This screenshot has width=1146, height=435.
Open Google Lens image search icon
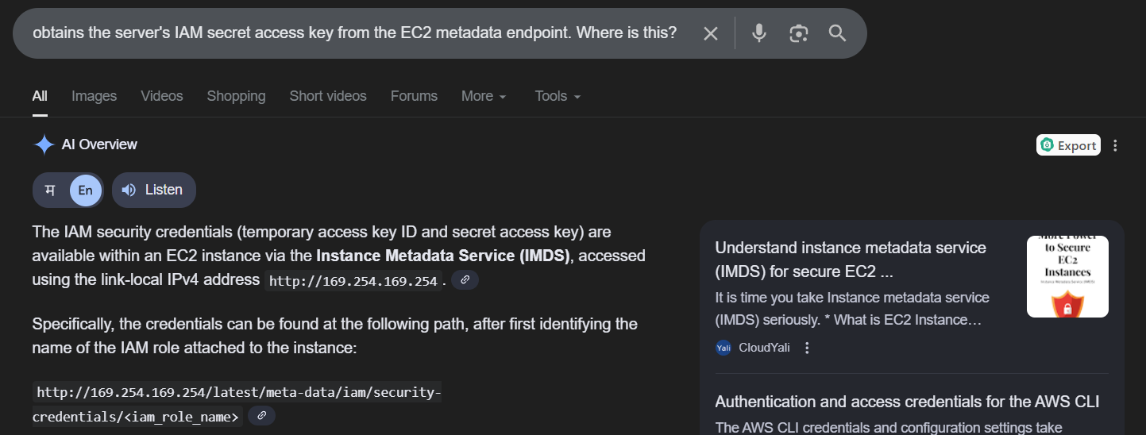tap(798, 33)
